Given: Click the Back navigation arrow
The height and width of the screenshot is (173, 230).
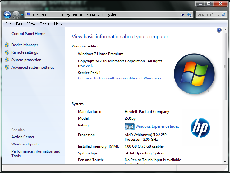Looking at the screenshot, I should [x=7, y=15].
